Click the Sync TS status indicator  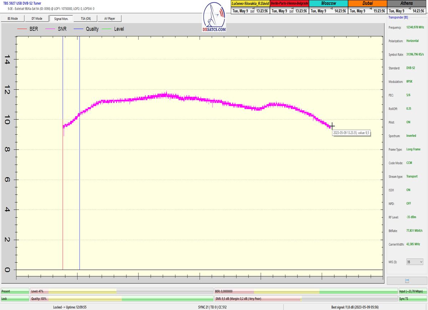412,299
